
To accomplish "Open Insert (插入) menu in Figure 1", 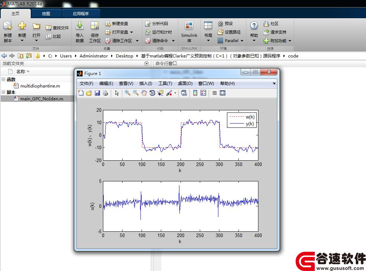I will click(146, 84).
